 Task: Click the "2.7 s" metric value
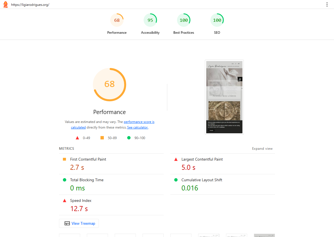77,167
